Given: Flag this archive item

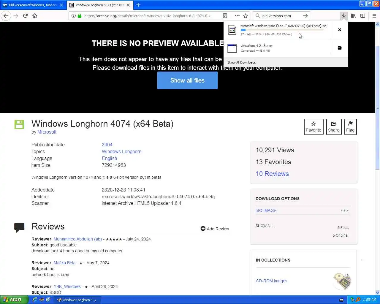Looking at the screenshot, I should pos(350,127).
